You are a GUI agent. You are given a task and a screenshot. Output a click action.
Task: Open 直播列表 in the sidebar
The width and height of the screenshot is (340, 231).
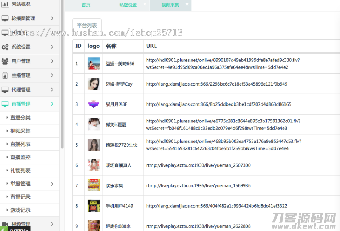(x=20, y=144)
